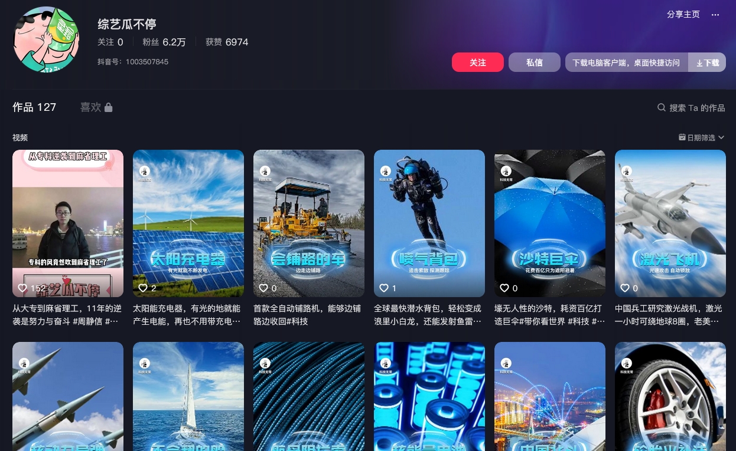Open the three-dot more options menu
The height and width of the screenshot is (451, 736).
715,15
